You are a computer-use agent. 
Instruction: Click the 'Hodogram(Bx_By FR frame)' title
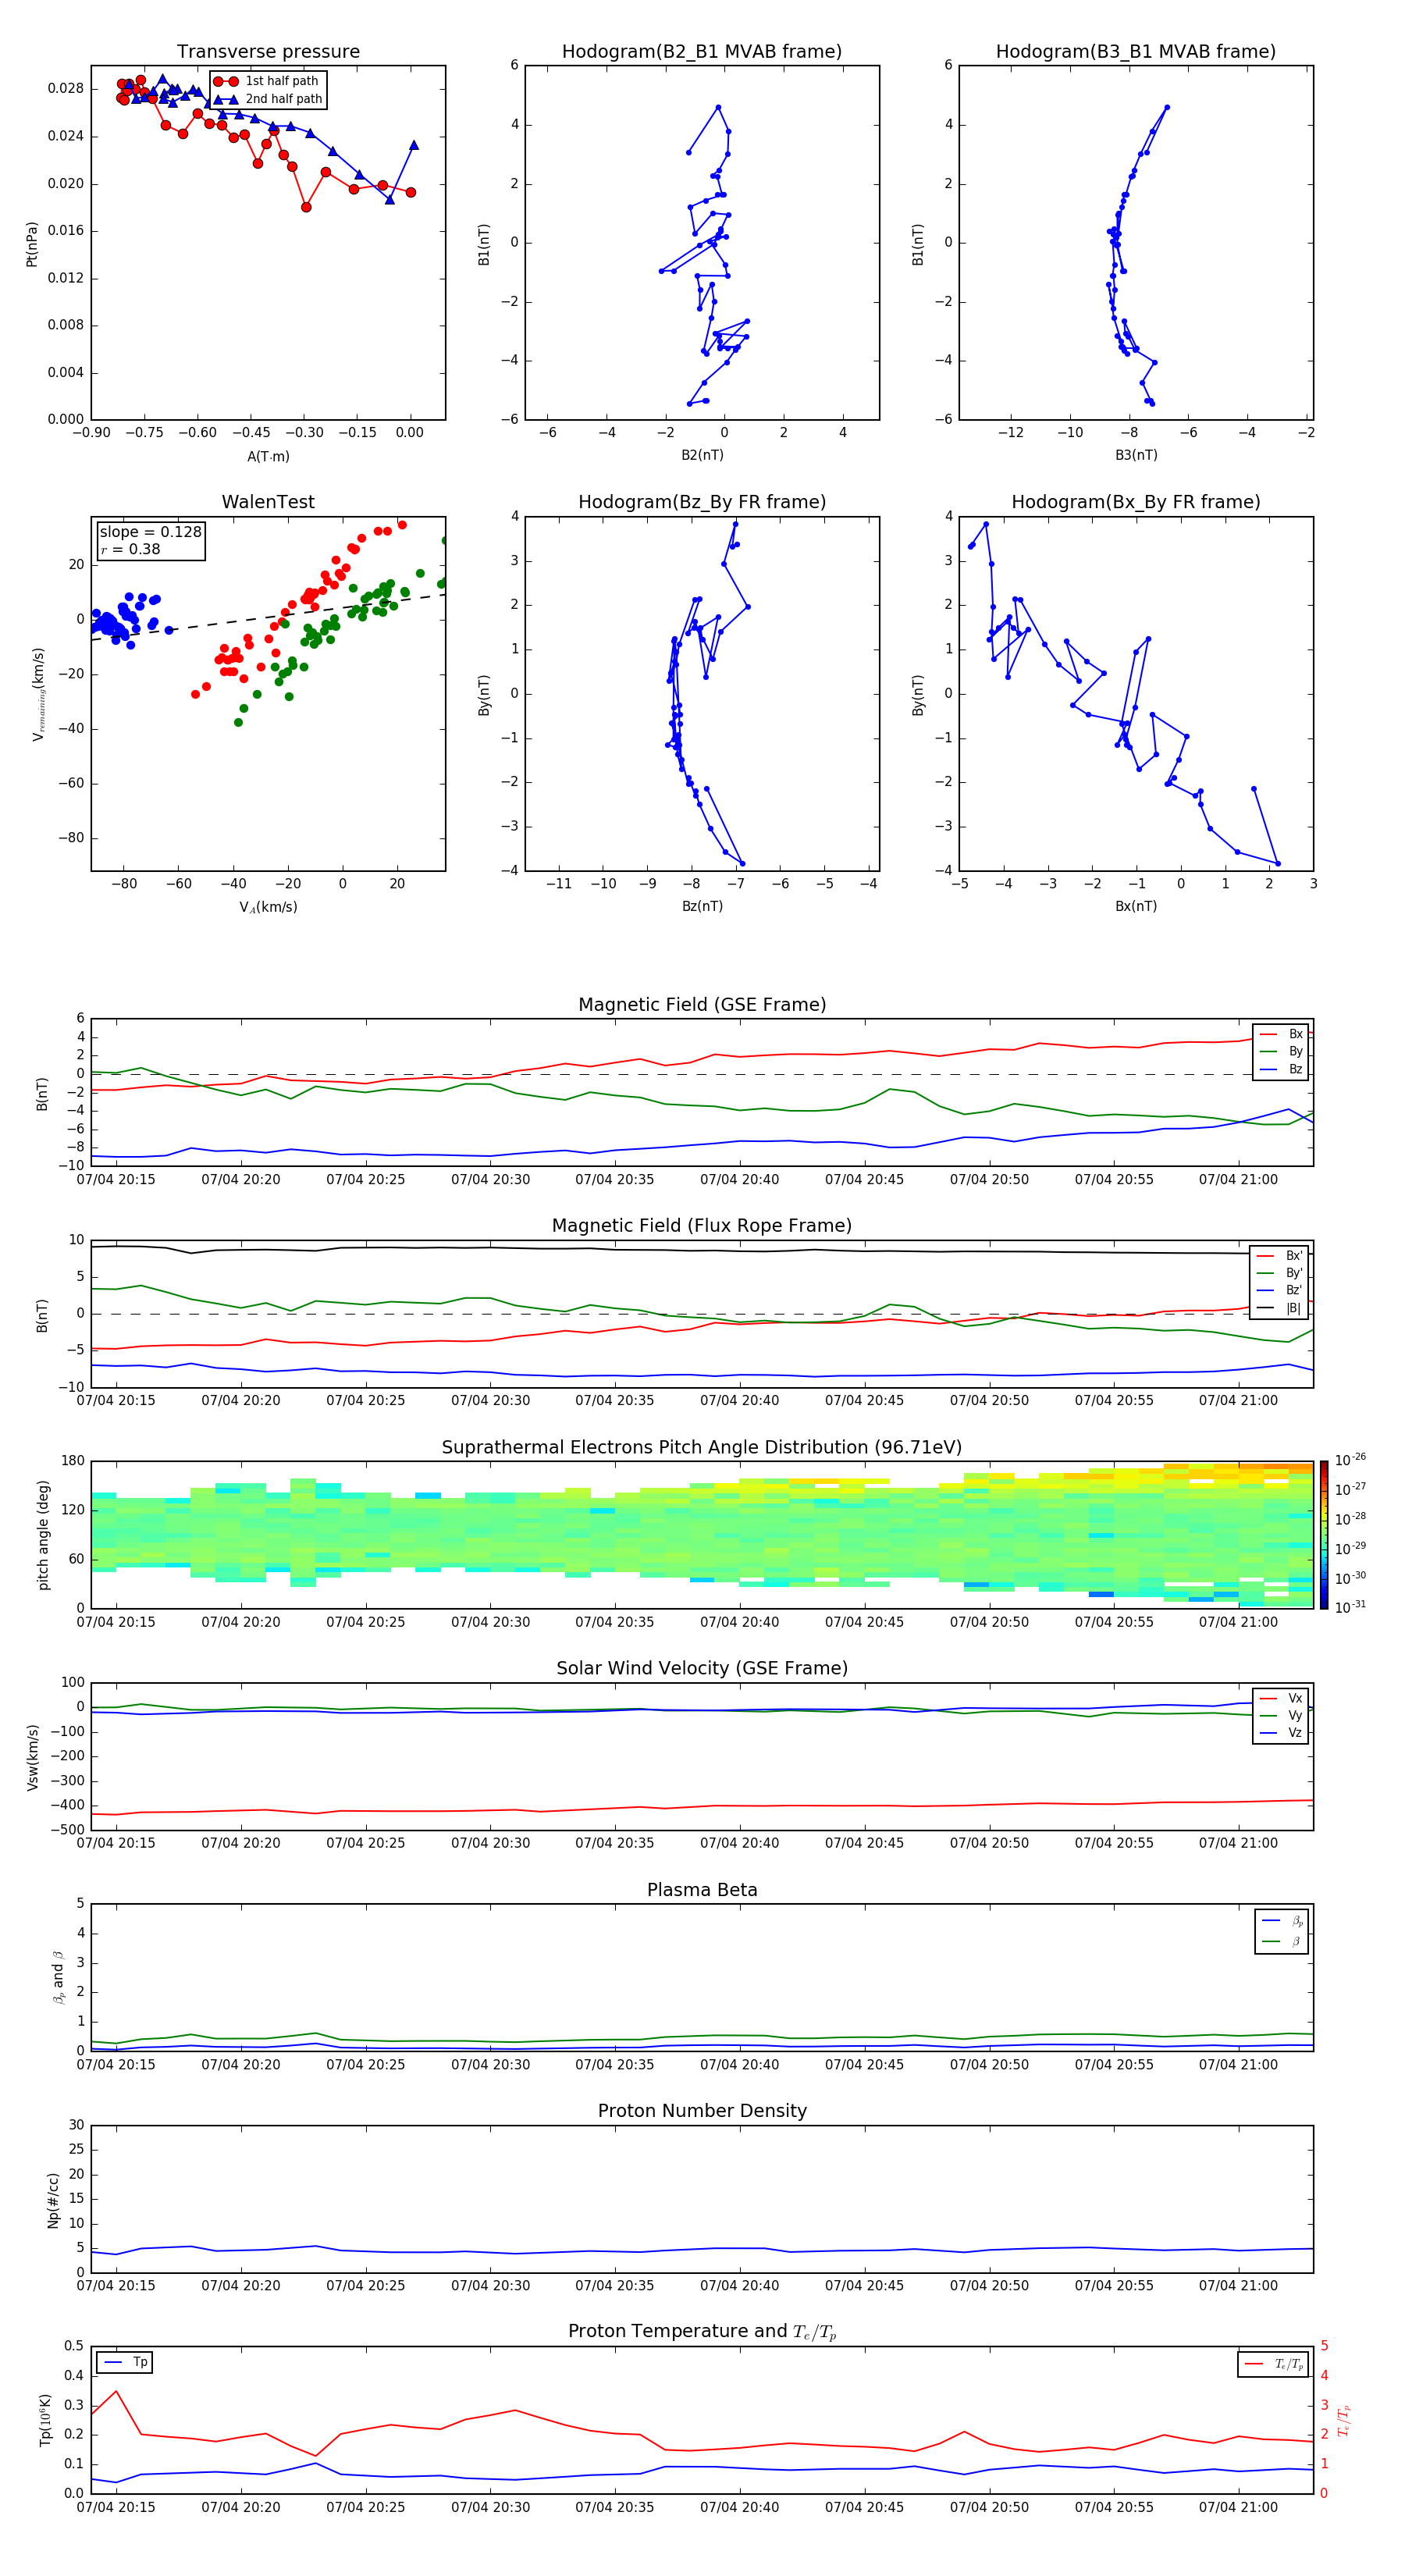(x=1136, y=502)
